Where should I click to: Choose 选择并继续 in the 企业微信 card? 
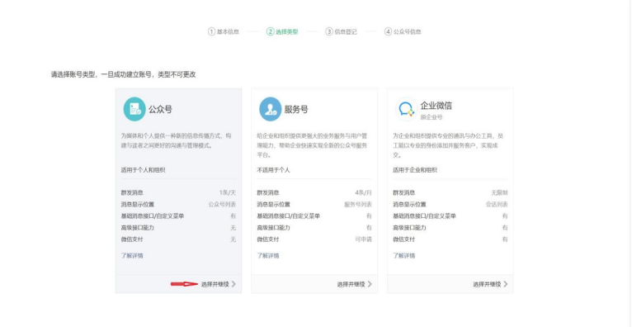coord(487,284)
